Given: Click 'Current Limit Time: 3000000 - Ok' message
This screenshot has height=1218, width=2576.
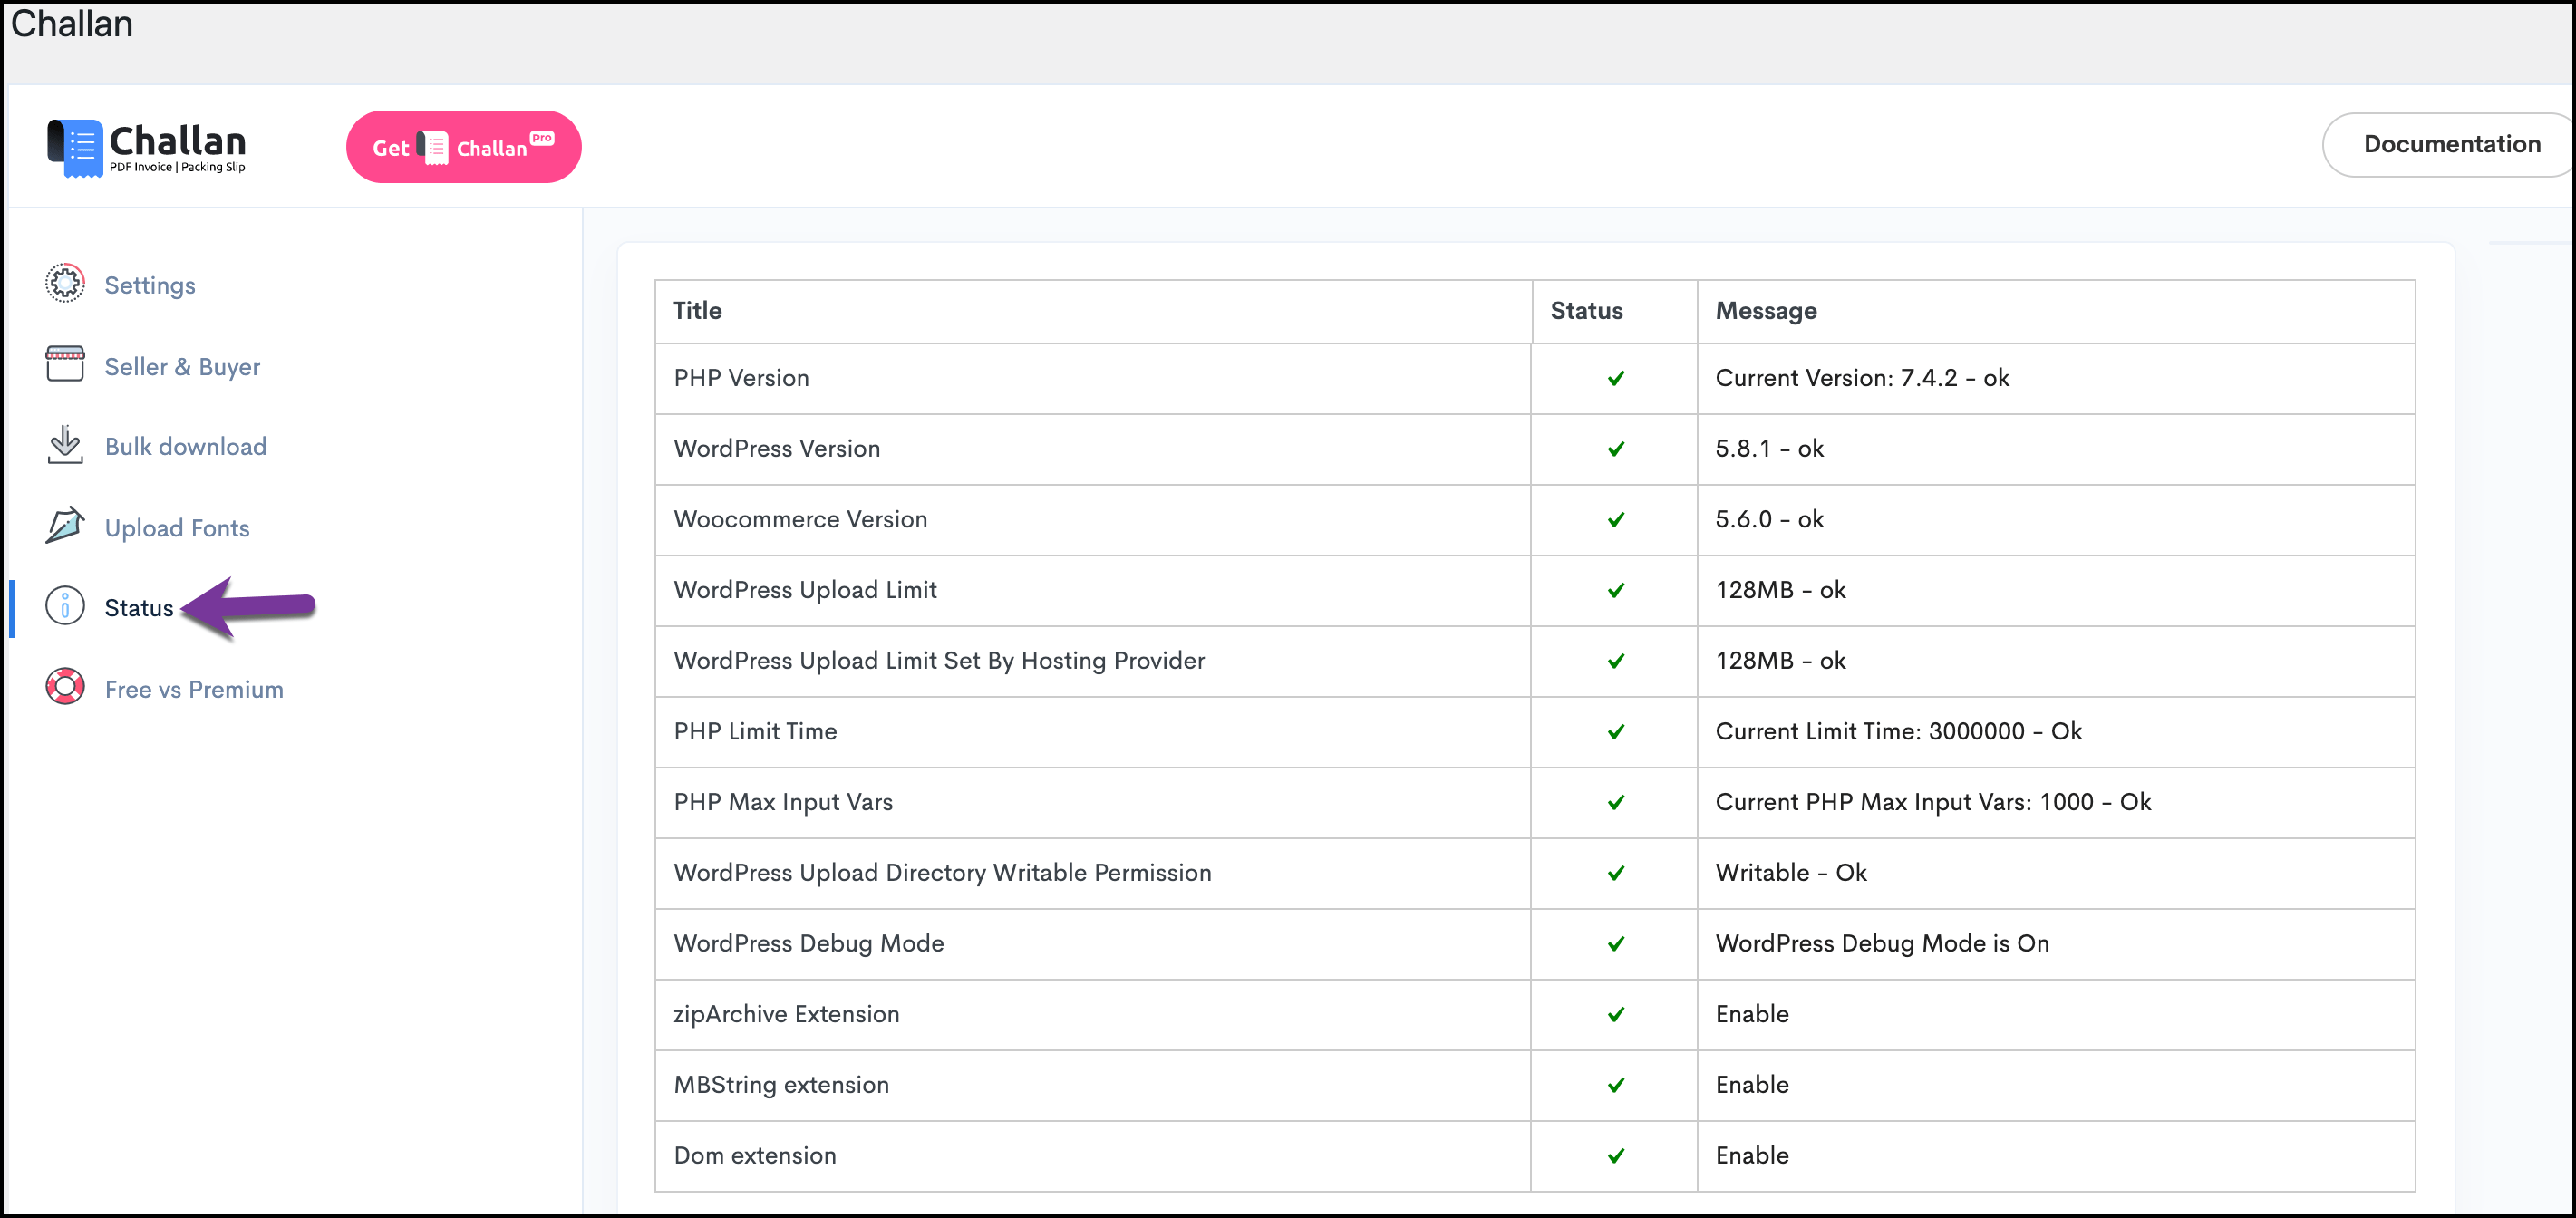Looking at the screenshot, I should [x=1898, y=731].
